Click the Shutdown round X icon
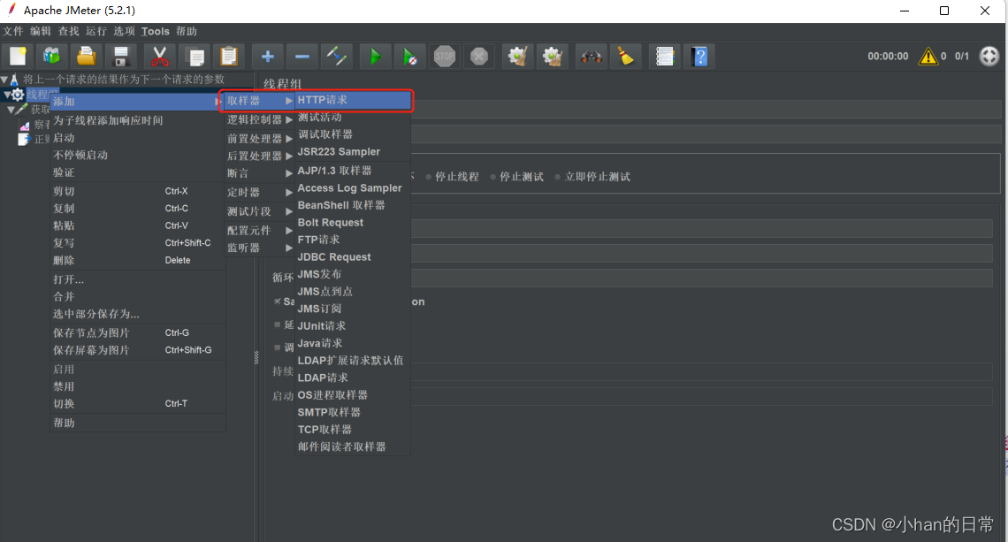 pyautogui.click(x=479, y=57)
